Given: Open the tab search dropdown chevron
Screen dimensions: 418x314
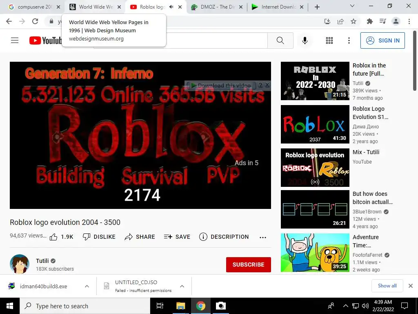Looking at the screenshot, I should pos(352,6).
